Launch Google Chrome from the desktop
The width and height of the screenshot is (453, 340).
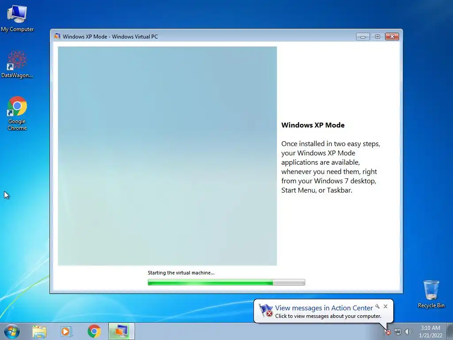tap(17, 113)
